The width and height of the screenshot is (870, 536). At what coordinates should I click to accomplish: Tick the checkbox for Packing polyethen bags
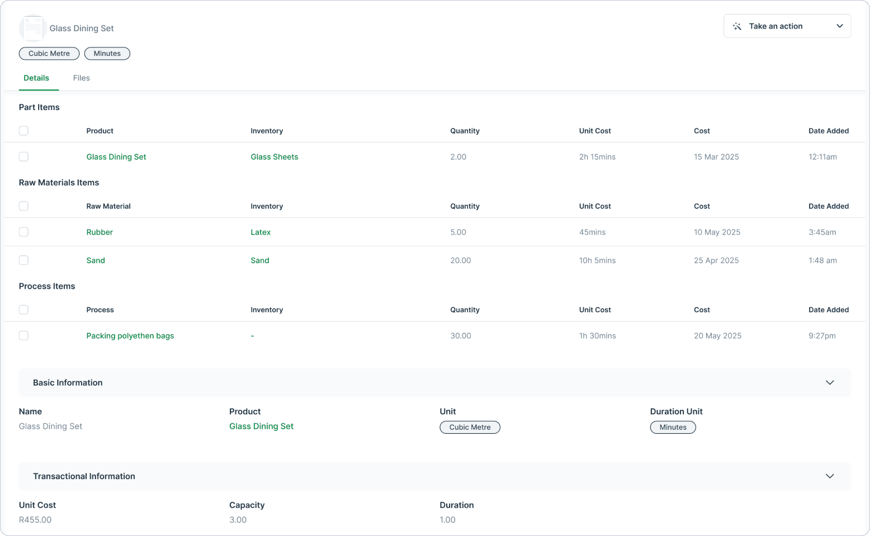(23, 336)
